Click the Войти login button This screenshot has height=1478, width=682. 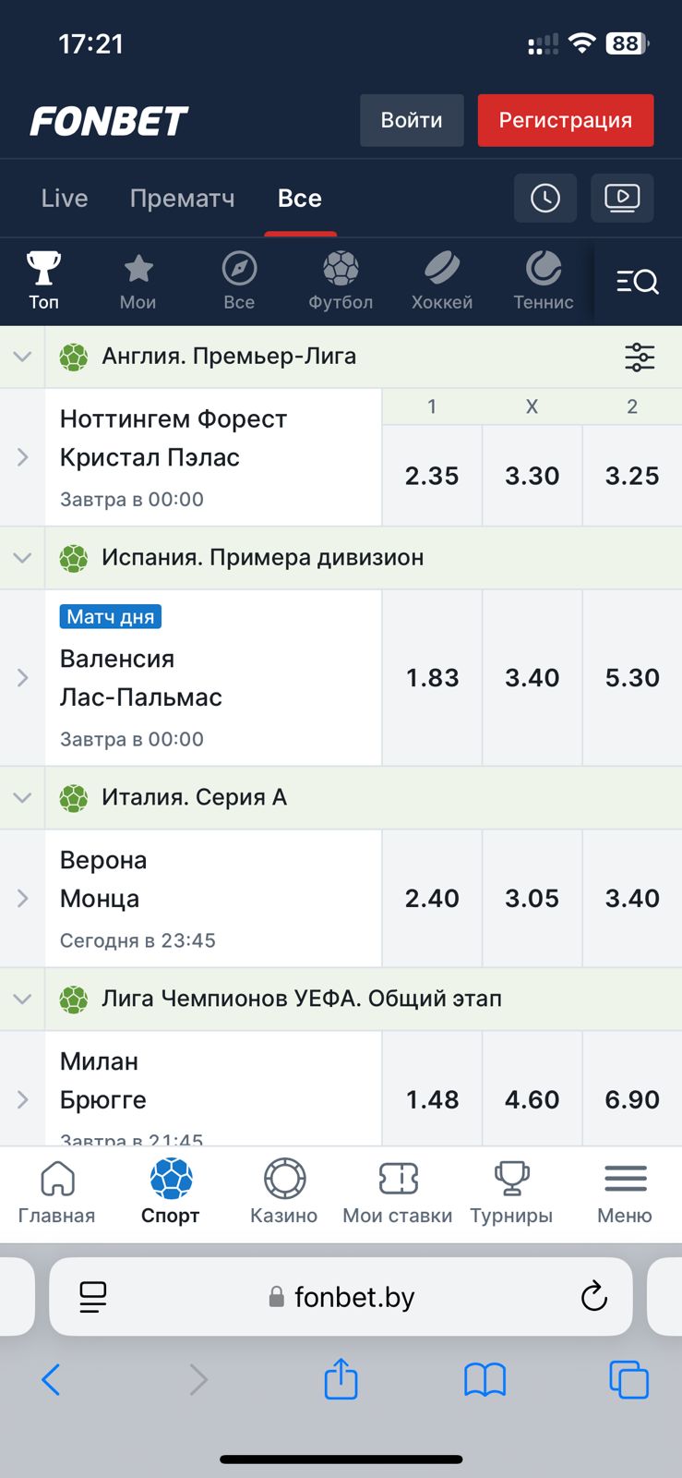click(x=412, y=120)
